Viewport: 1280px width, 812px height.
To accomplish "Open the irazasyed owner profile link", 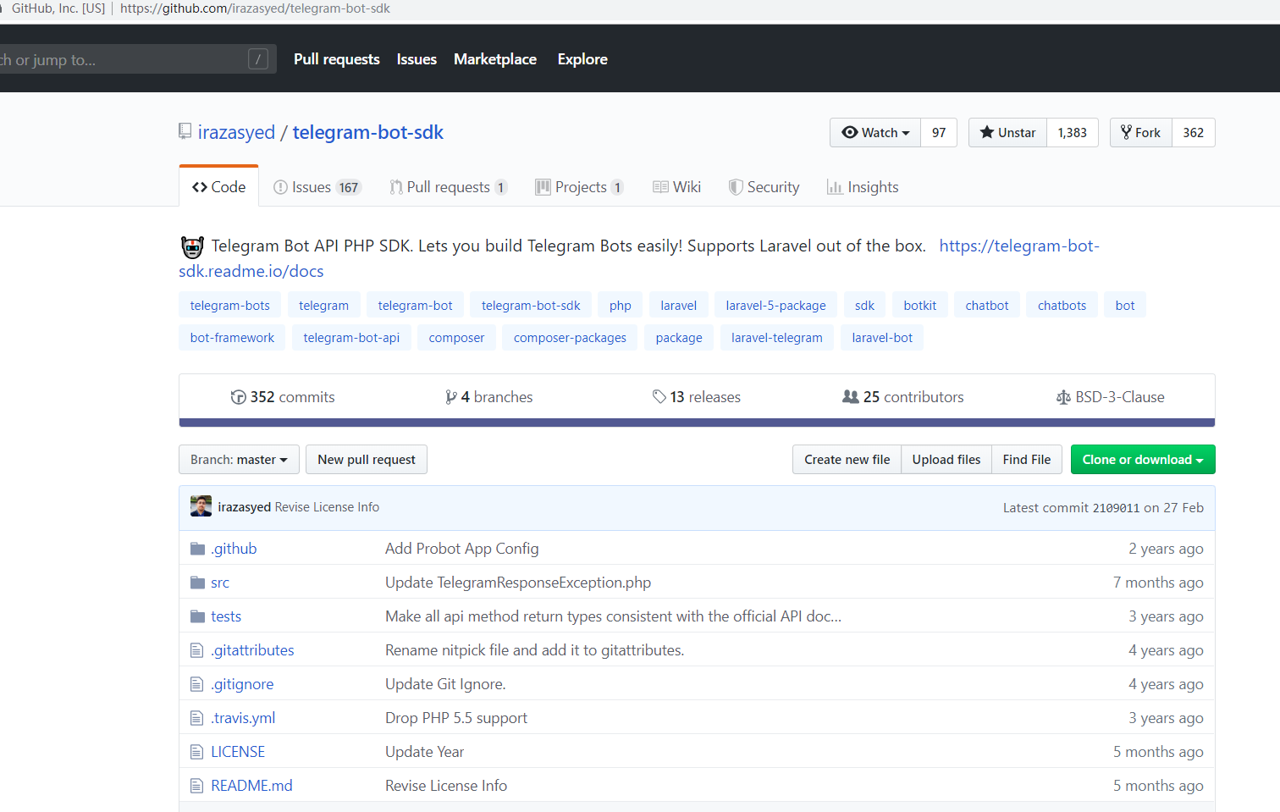I will click(x=236, y=133).
